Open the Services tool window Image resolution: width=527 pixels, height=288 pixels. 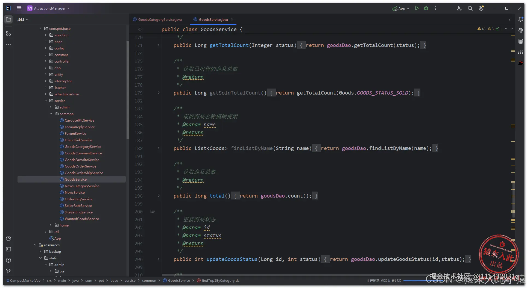point(8,238)
